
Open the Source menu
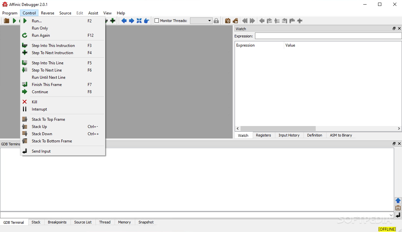tap(65, 13)
